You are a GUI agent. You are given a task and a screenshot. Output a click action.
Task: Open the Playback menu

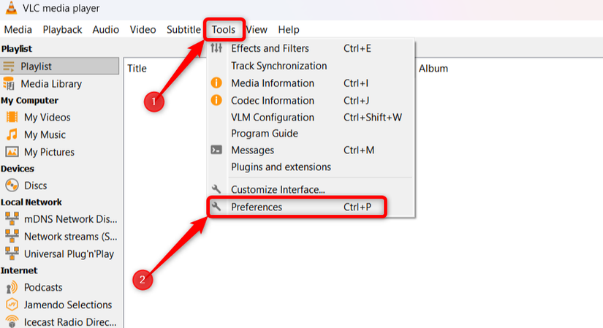(x=62, y=30)
